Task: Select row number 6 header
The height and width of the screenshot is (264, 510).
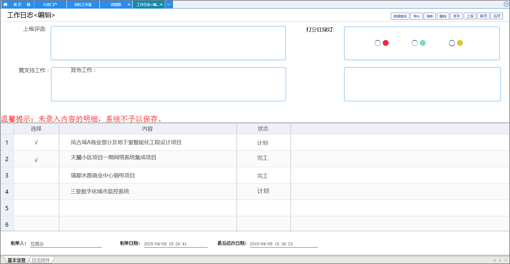Action: pos(7,224)
